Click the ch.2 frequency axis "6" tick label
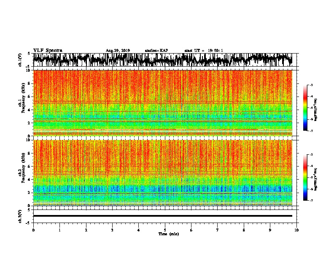 [30, 166]
